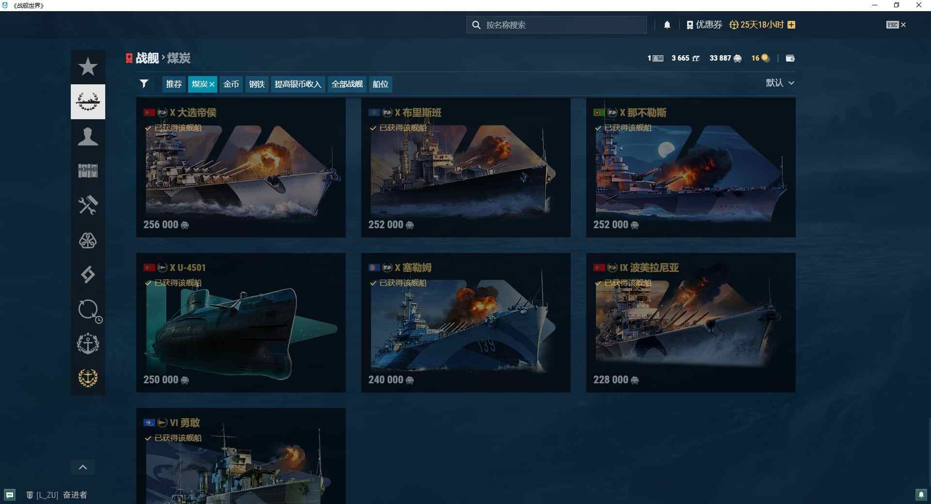Click the title X U-4501
Screen dimensions: 931x504
(188, 268)
